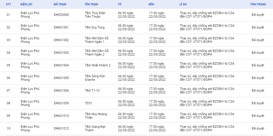Click the TÌNH TRẠNG column header
Image resolution: width=273 pixels, height=136 pixels.
click(258, 4)
